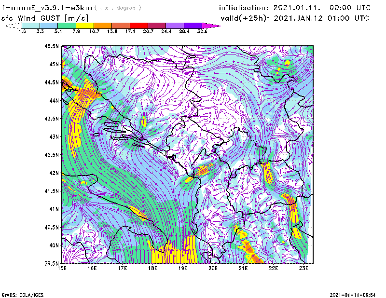Click the '24.4' colorbar value label
386x298 pixels.
tap(166, 31)
